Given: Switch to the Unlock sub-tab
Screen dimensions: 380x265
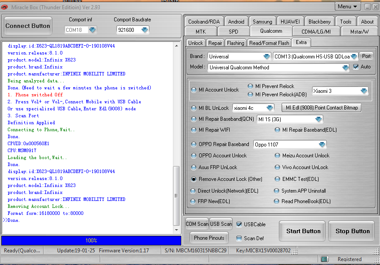Looking at the screenshot, I should 196,43.
